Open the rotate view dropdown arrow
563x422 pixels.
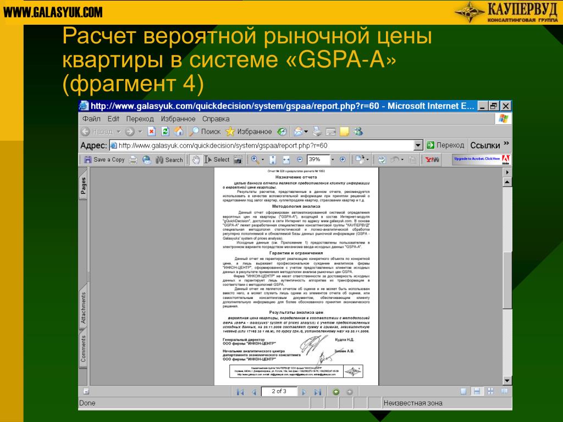point(368,160)
